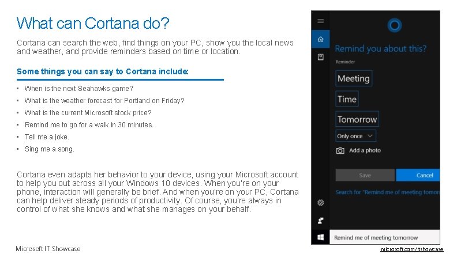This screenshot has width=457, height=258.
Task: Click the current Microsoft stock price bullet
Action: pyautogui.click(x=88, y=113)
